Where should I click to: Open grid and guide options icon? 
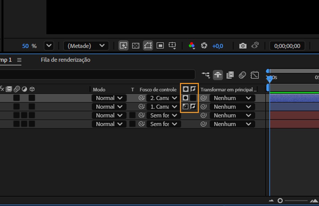[172, 46]
